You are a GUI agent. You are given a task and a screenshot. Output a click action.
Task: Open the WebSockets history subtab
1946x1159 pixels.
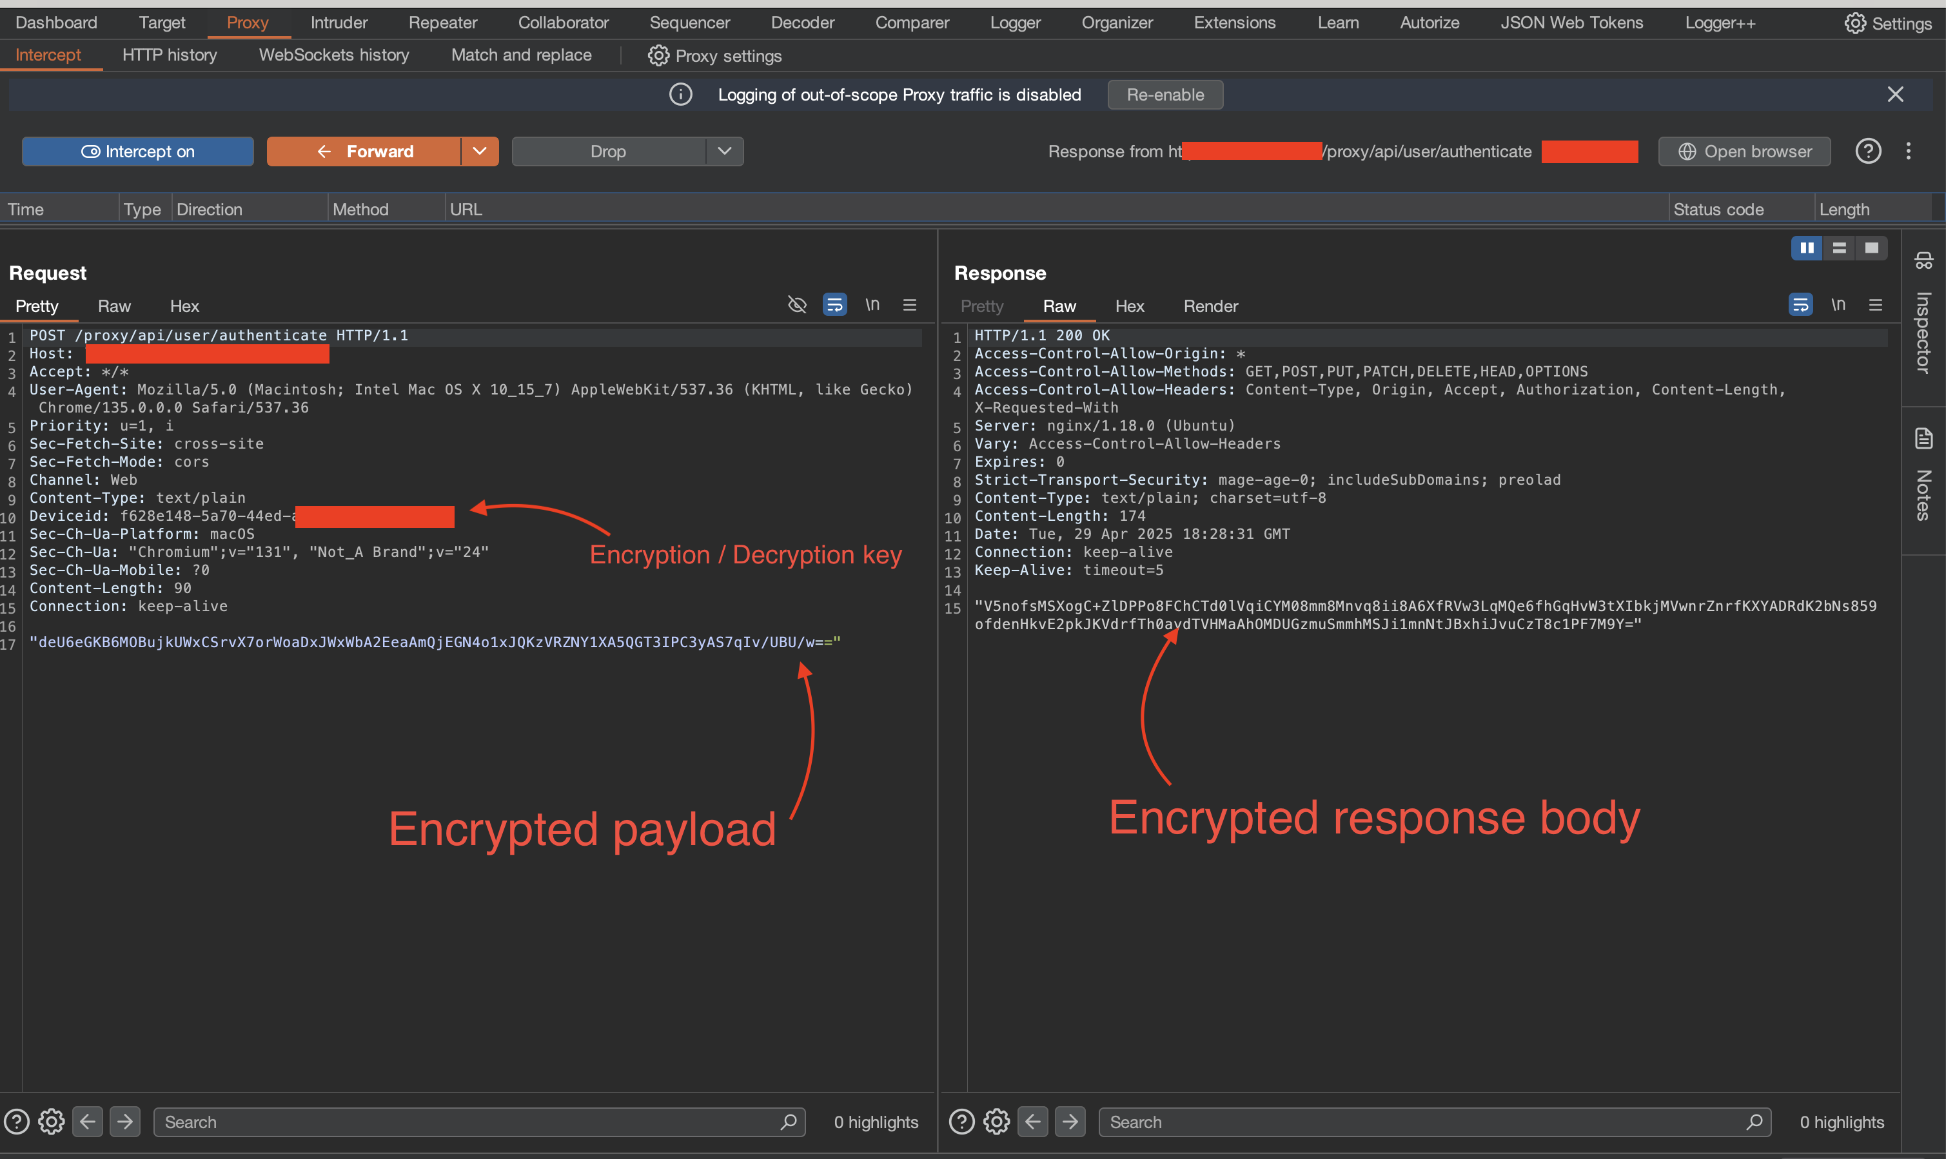pos(333,55)
